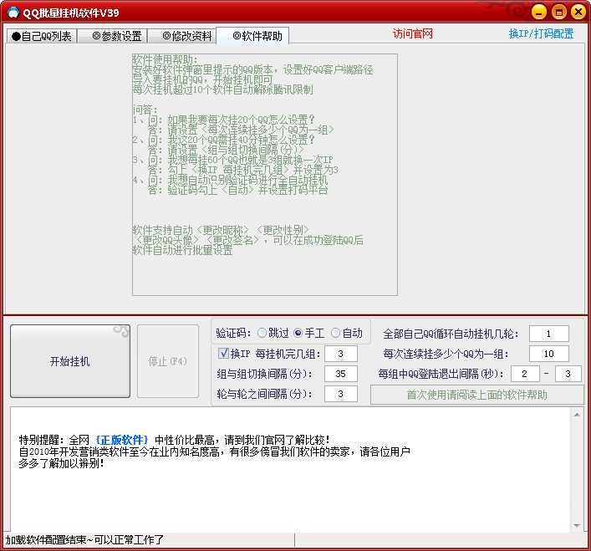This screenshot has width=591, height=551.
Task: Click the 加载软件配置结束 status bar text
Action: click(84, 539)
